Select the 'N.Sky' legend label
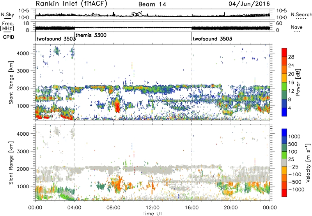Image resolution: width=312 pixels, height=216 pixels. pyautogui.click(x=7, y=15)
